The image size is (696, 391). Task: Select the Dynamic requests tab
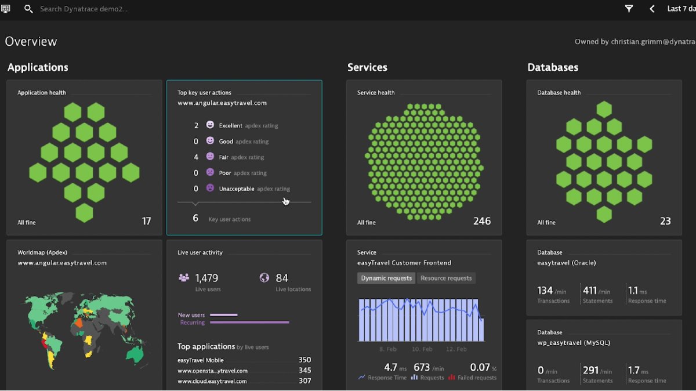[x=386, y=278]
